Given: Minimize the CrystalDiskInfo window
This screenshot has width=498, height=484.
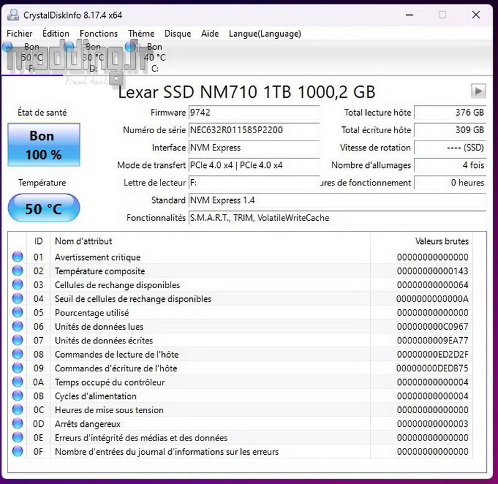Looking at the screenshot, I should click(410, 15).
